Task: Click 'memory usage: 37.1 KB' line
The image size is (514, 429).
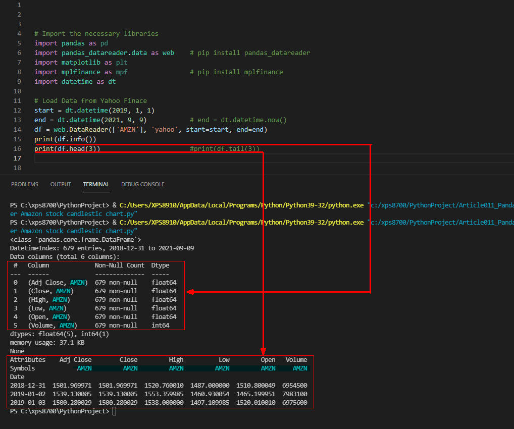Action: [x=47, y=343]
